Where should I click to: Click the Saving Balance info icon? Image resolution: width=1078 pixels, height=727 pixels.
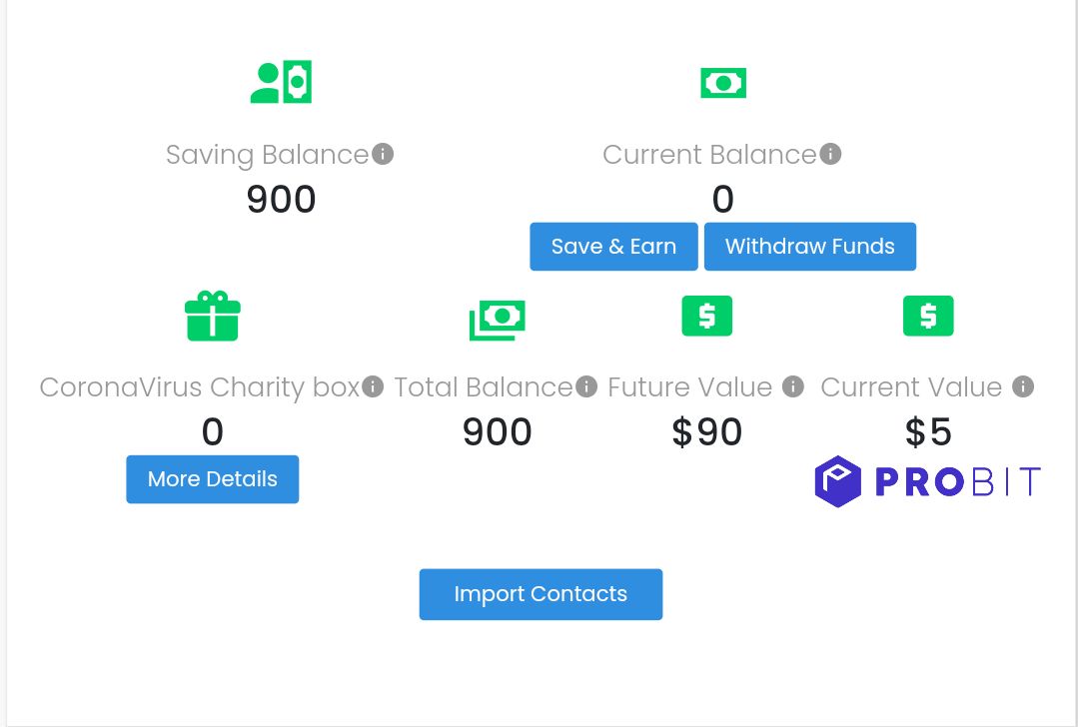click(x=383, y=154)
